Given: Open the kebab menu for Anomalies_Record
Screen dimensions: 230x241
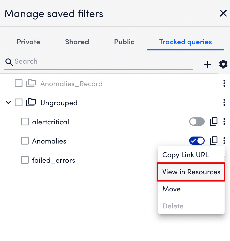Looking at the screenshot, I should tap(224, 83).
